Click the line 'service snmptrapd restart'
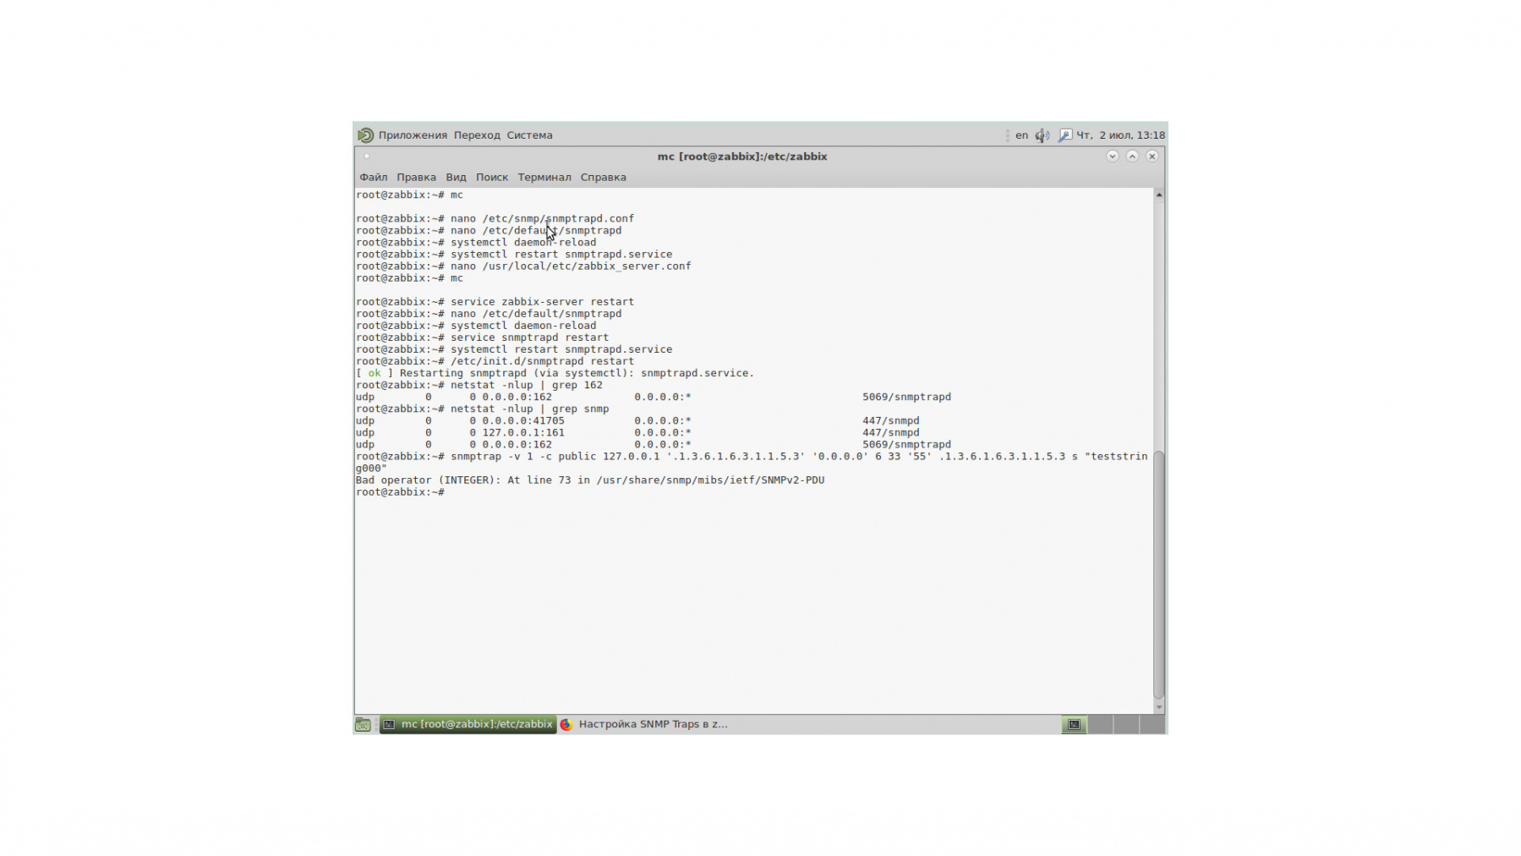 [x=529, y=337]
